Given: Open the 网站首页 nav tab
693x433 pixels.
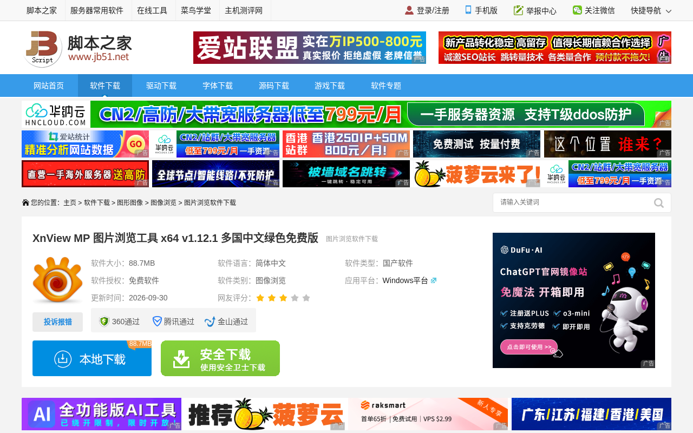Looking at the screenshot, I should (x=49, y=86).
